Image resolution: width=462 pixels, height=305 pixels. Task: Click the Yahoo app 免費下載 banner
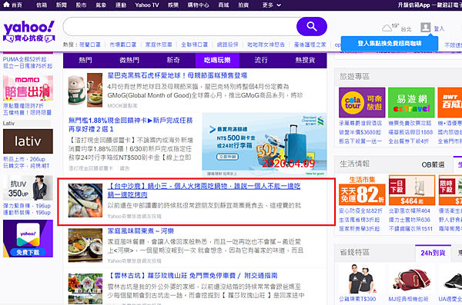(x=28, y=238)
